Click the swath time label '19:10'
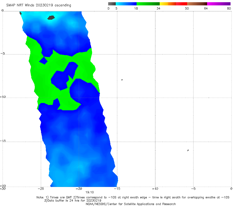Viewport: 234px width, 206px height. tap(89, 192)
